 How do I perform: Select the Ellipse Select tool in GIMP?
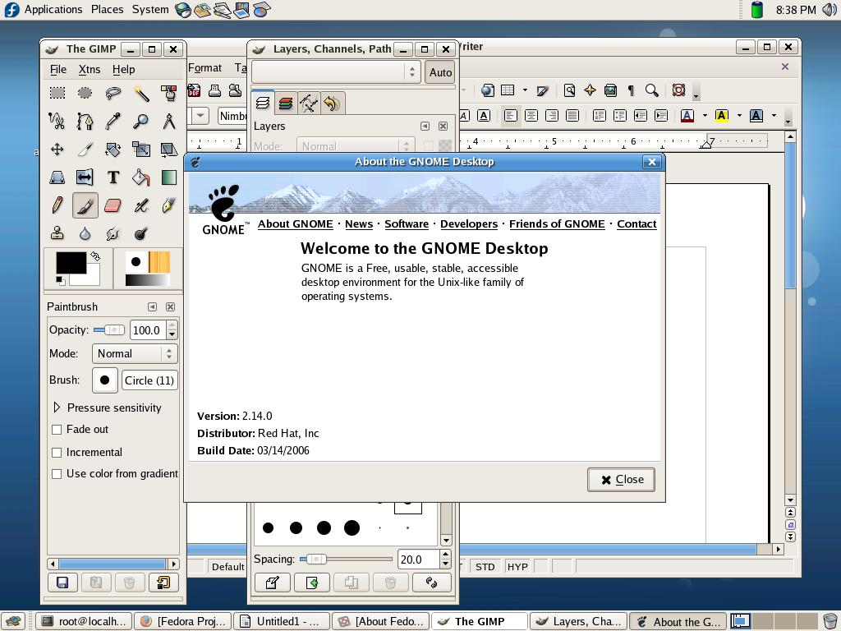85,93
